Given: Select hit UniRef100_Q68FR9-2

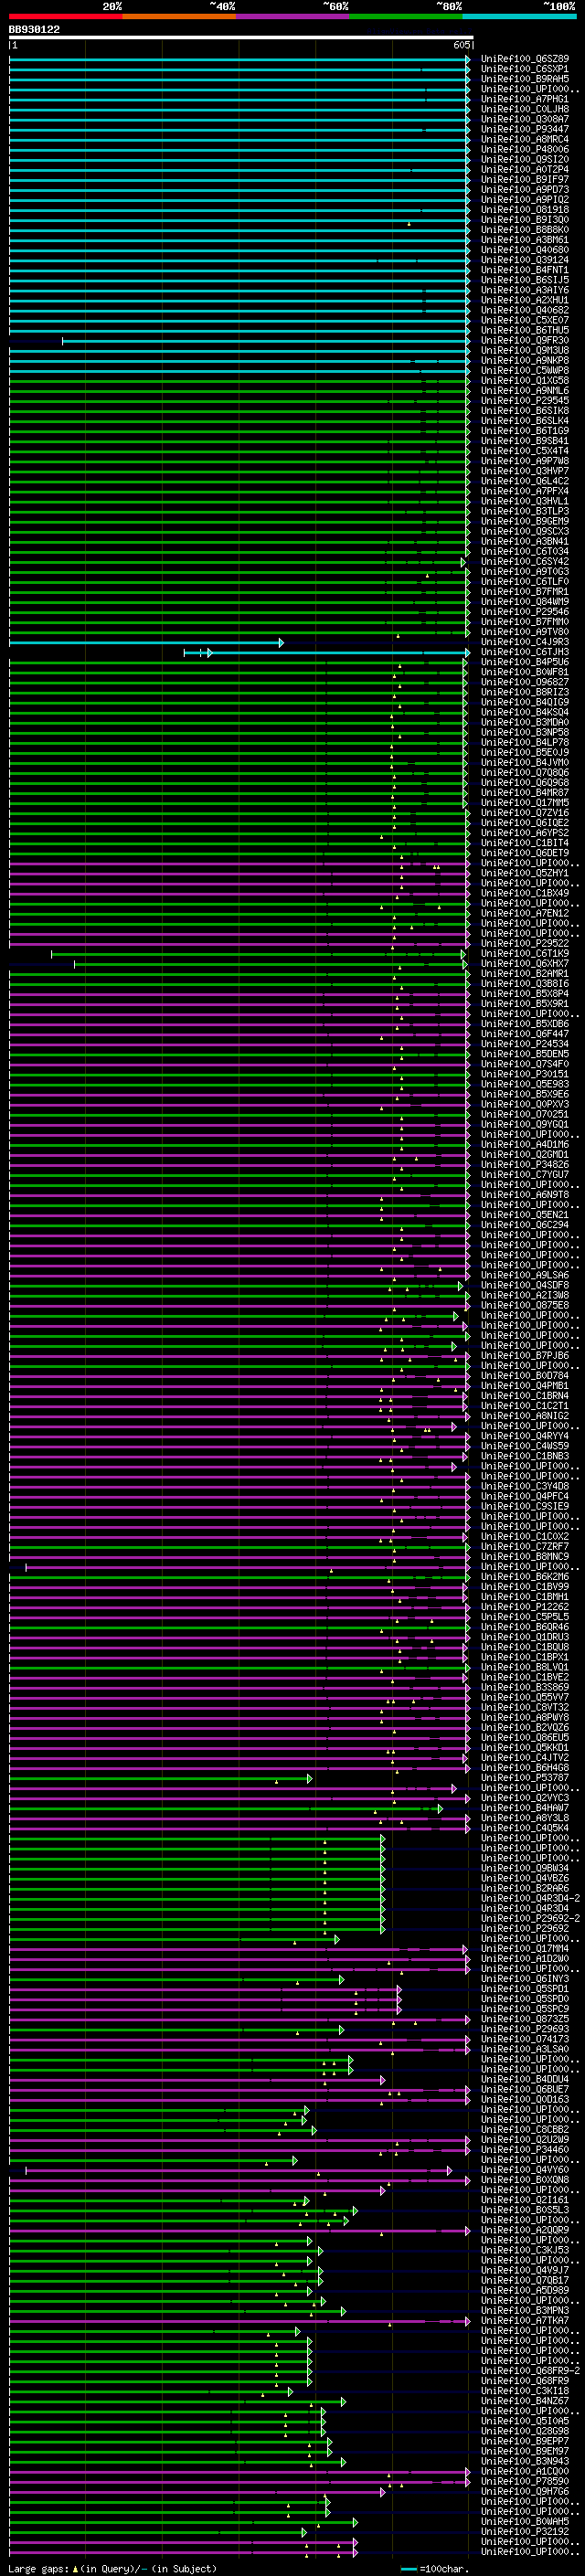Looking at the screenshot, I should 530,2370.
